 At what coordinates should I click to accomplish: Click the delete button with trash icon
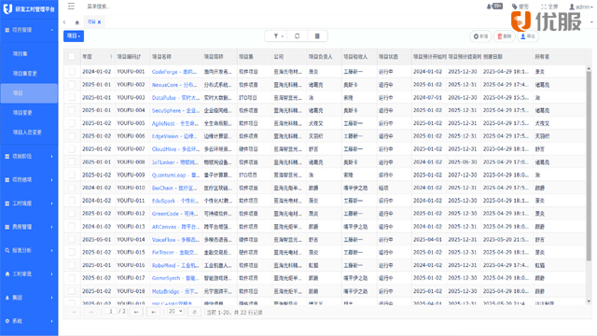[x=504, y=36]
